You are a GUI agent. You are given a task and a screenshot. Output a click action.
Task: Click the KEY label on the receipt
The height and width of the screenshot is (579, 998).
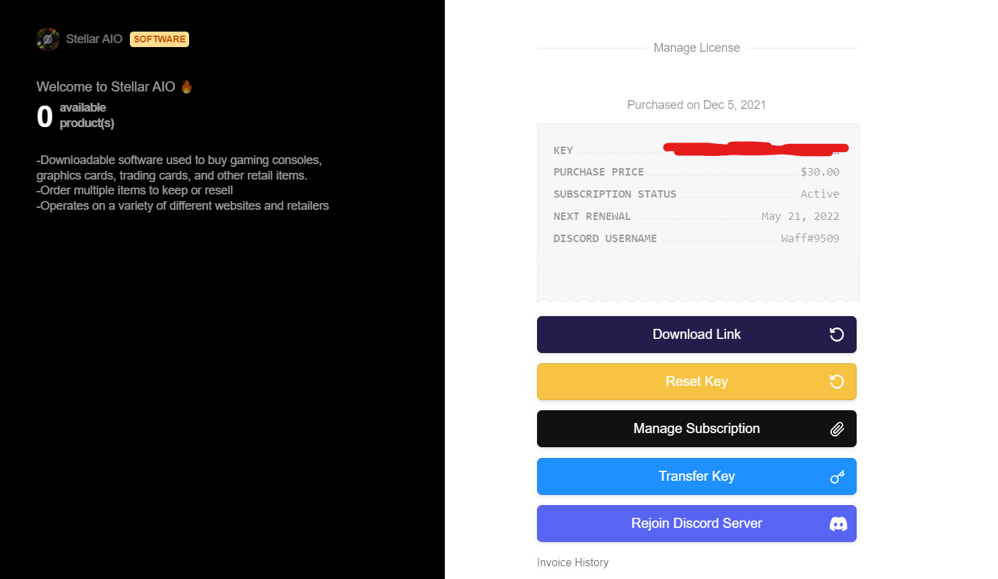(563, 151)
